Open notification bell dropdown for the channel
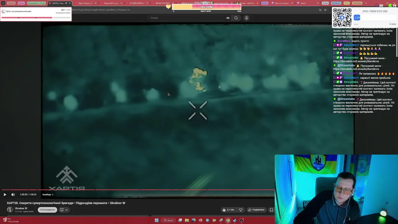398x224 pixels. pos(64,210)
